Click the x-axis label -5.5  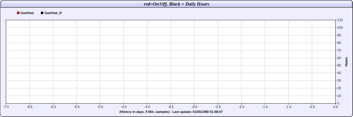click(x=76, y=107)
